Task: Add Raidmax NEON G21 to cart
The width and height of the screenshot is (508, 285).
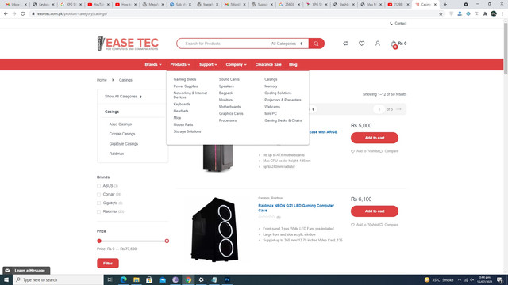Action: click(375, 211)
